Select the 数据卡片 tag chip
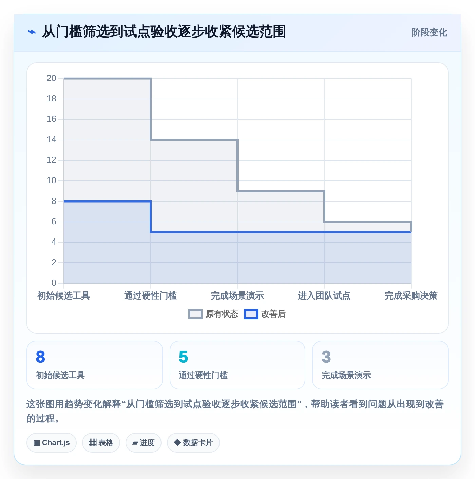475x479 pixels. (193, 443)
